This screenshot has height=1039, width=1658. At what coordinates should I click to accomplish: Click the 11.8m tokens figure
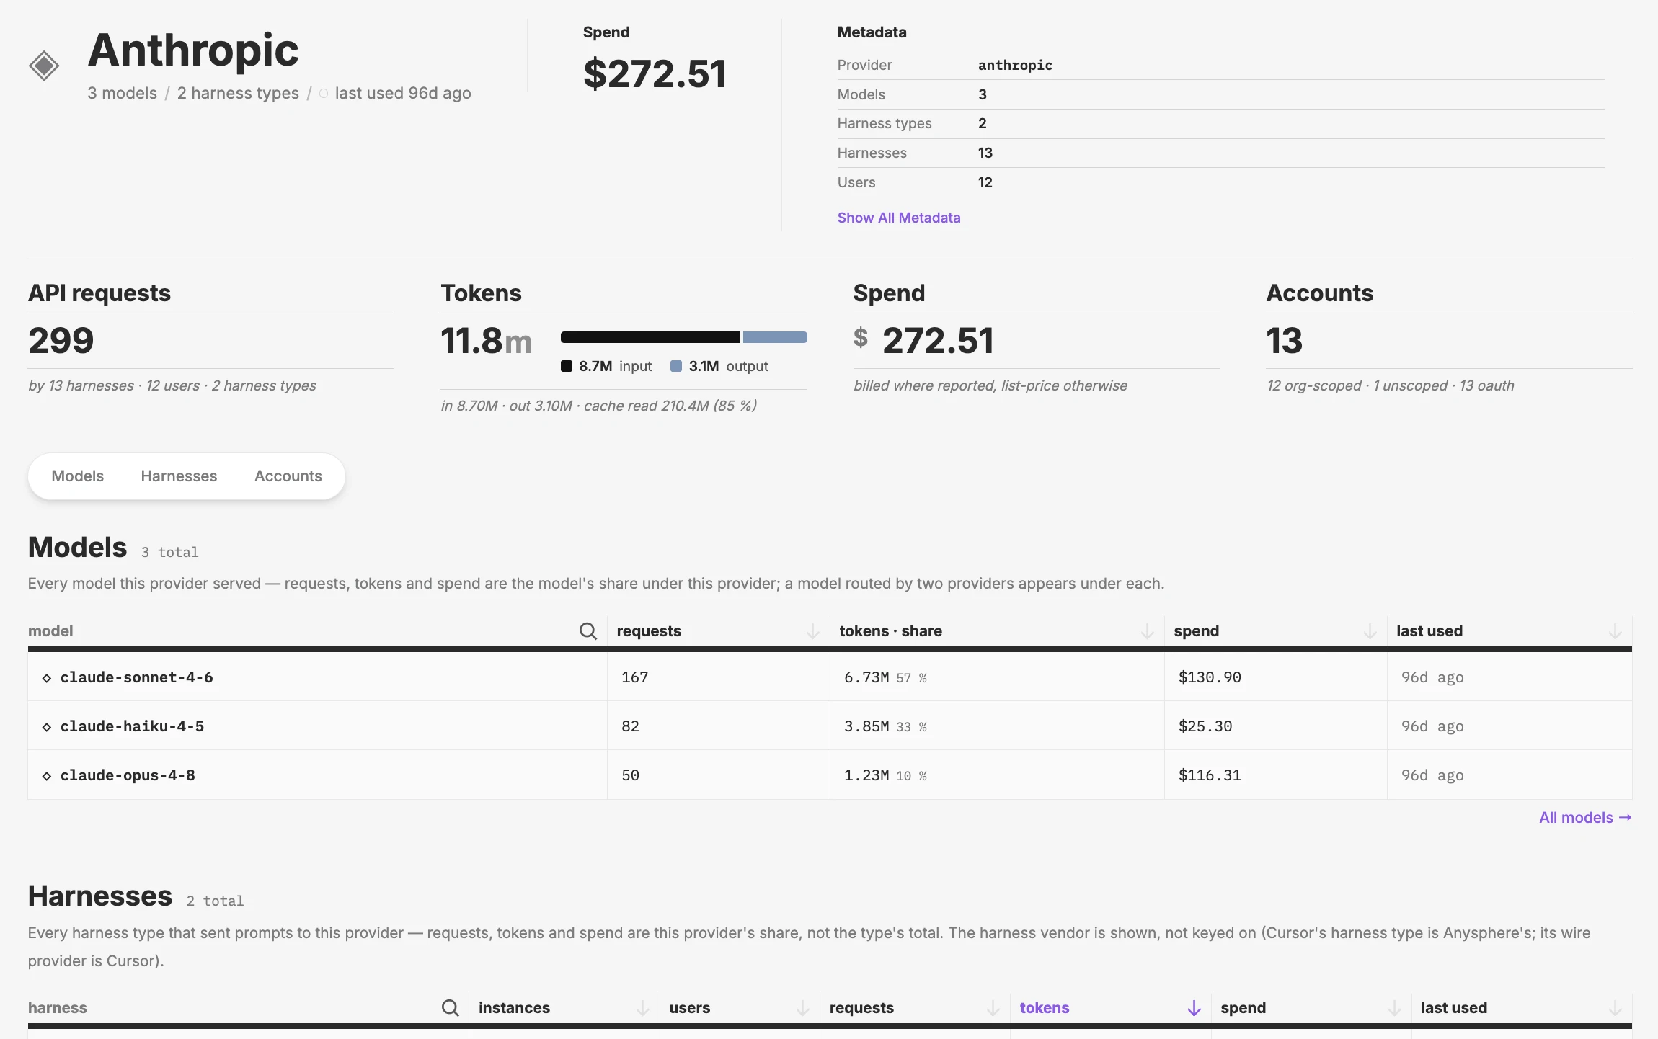click(487, 340)
